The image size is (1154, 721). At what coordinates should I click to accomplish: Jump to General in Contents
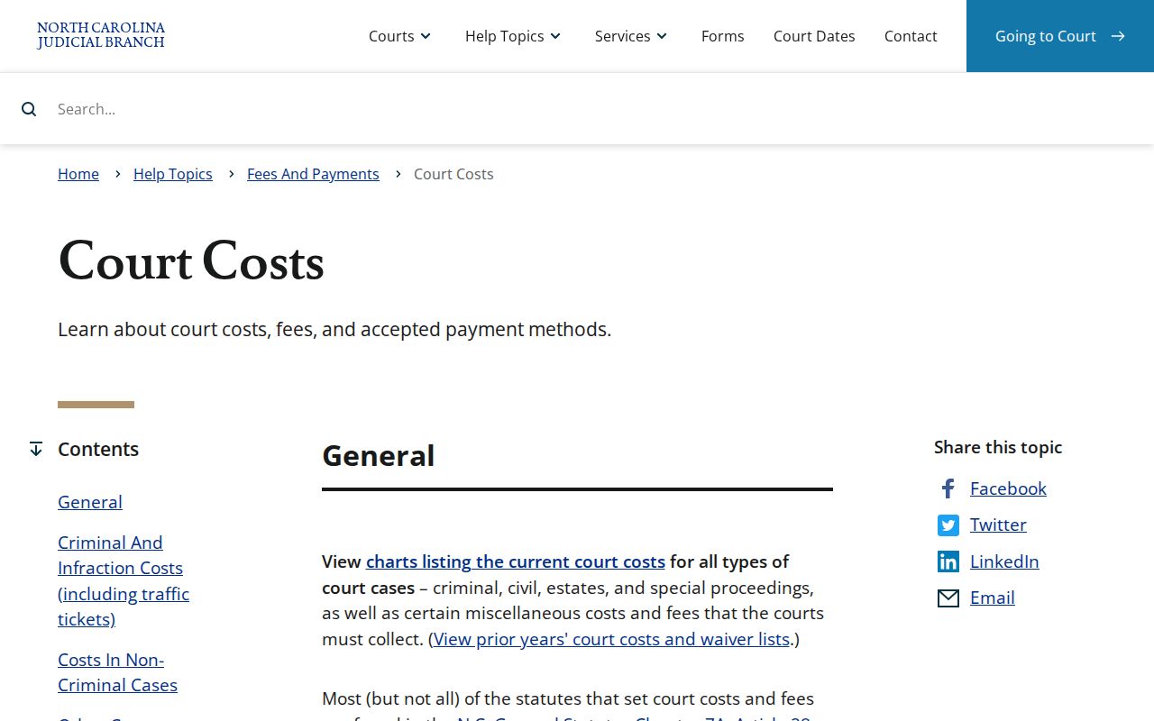90,502
